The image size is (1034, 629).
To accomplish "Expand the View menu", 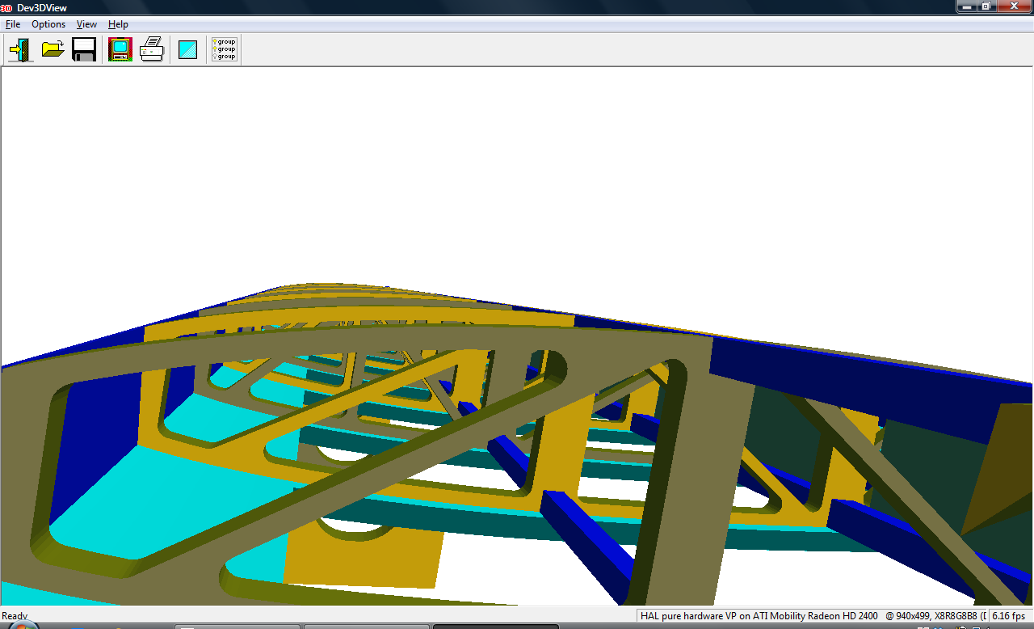I will click(86, 24).
